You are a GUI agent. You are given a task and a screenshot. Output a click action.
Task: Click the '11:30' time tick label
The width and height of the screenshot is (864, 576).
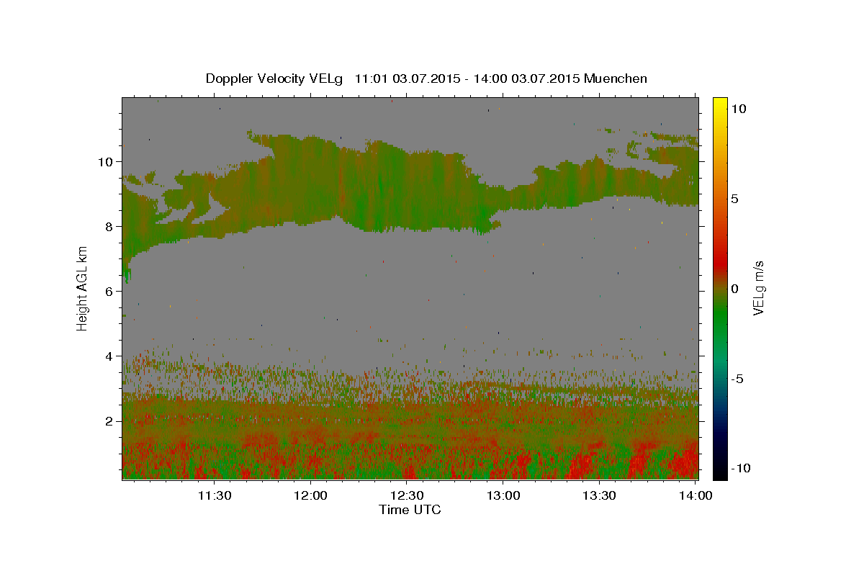click(215, 495)
